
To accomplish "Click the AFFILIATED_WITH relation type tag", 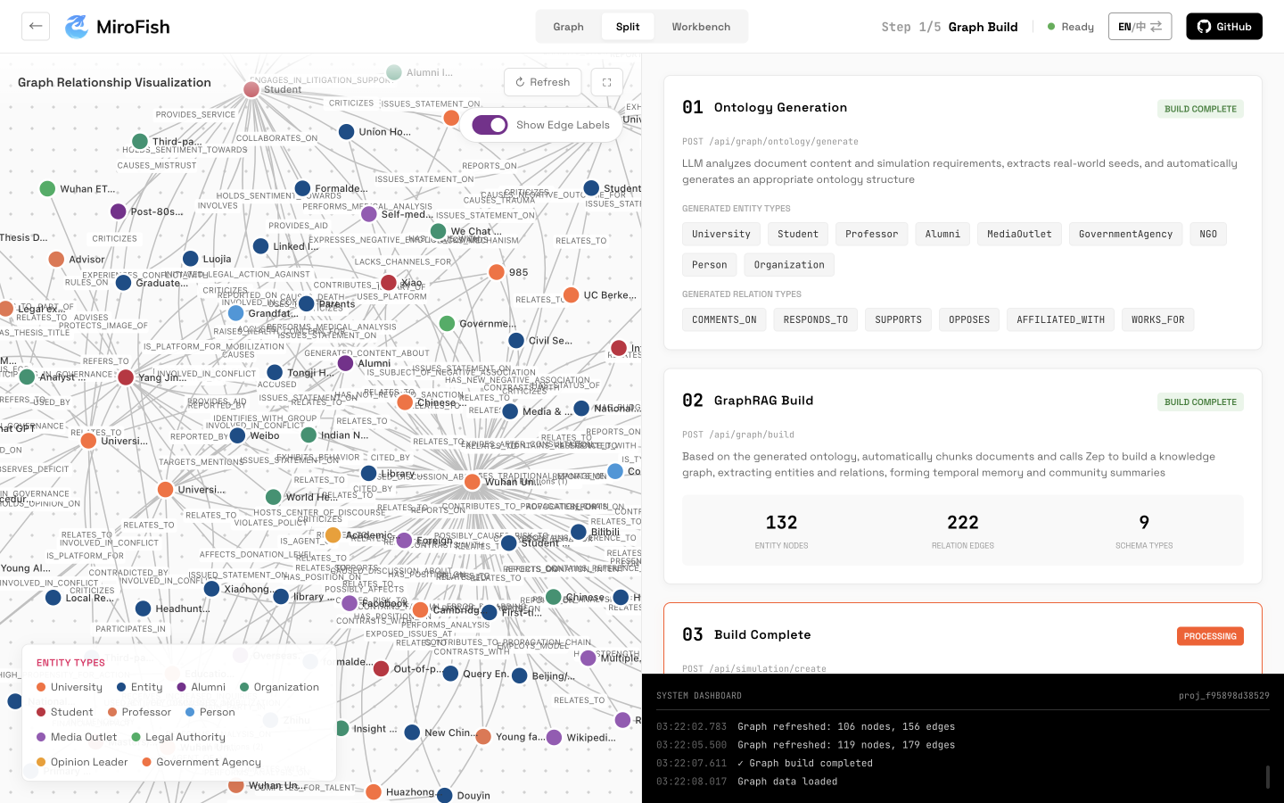I will tap(1060, 319).
